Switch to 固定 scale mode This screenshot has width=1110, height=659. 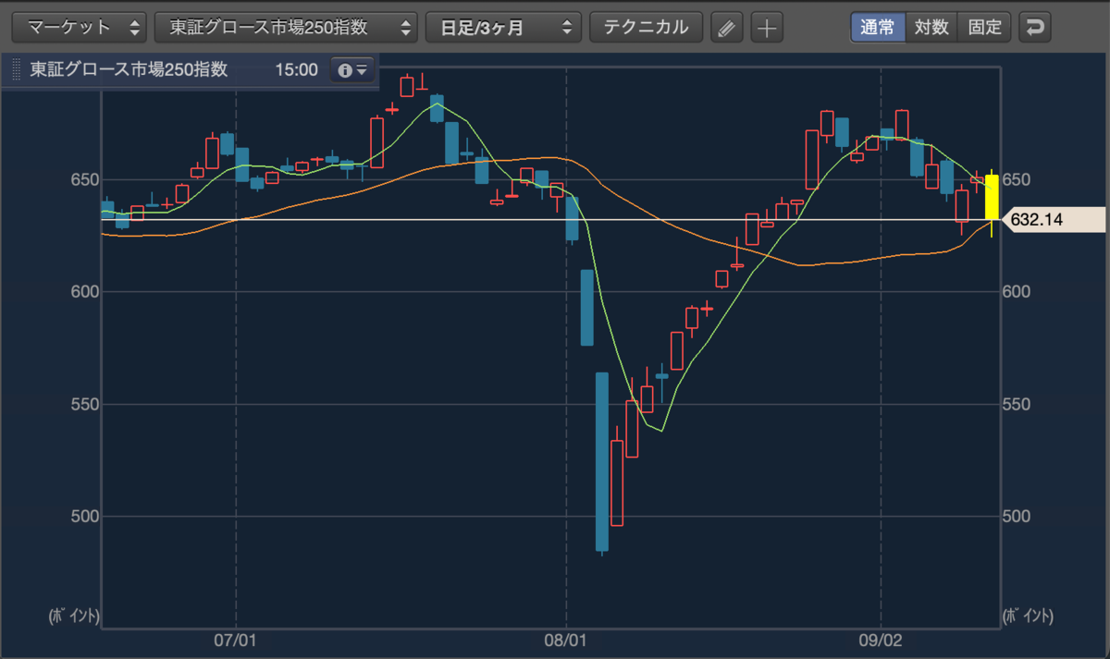click(x=984, y=27)
